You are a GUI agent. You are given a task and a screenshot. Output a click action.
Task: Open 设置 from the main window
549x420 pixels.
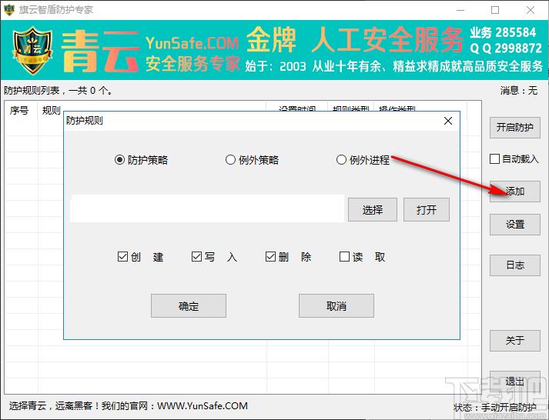click(x=514, y=225)
